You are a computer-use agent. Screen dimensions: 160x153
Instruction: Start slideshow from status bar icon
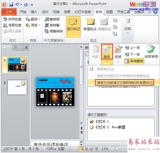[x=96, y=149]
